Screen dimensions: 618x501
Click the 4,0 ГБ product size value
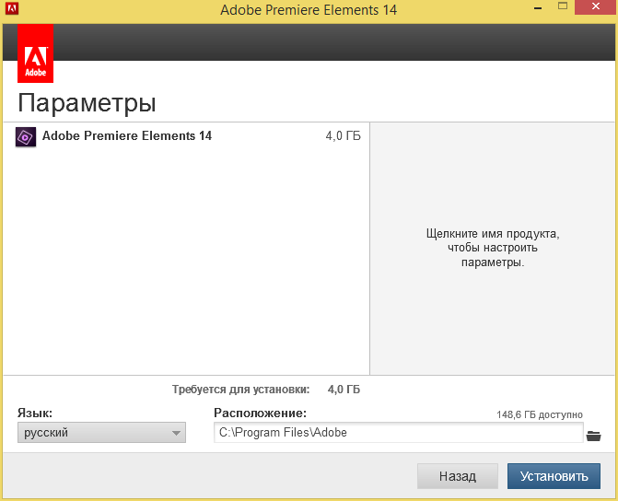click(343, 136)
